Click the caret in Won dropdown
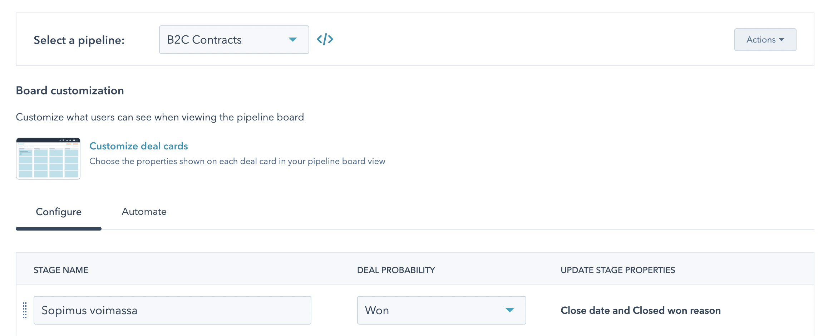Image resolution: width=823 pixels, height=336 pixels. coord(510,310)
